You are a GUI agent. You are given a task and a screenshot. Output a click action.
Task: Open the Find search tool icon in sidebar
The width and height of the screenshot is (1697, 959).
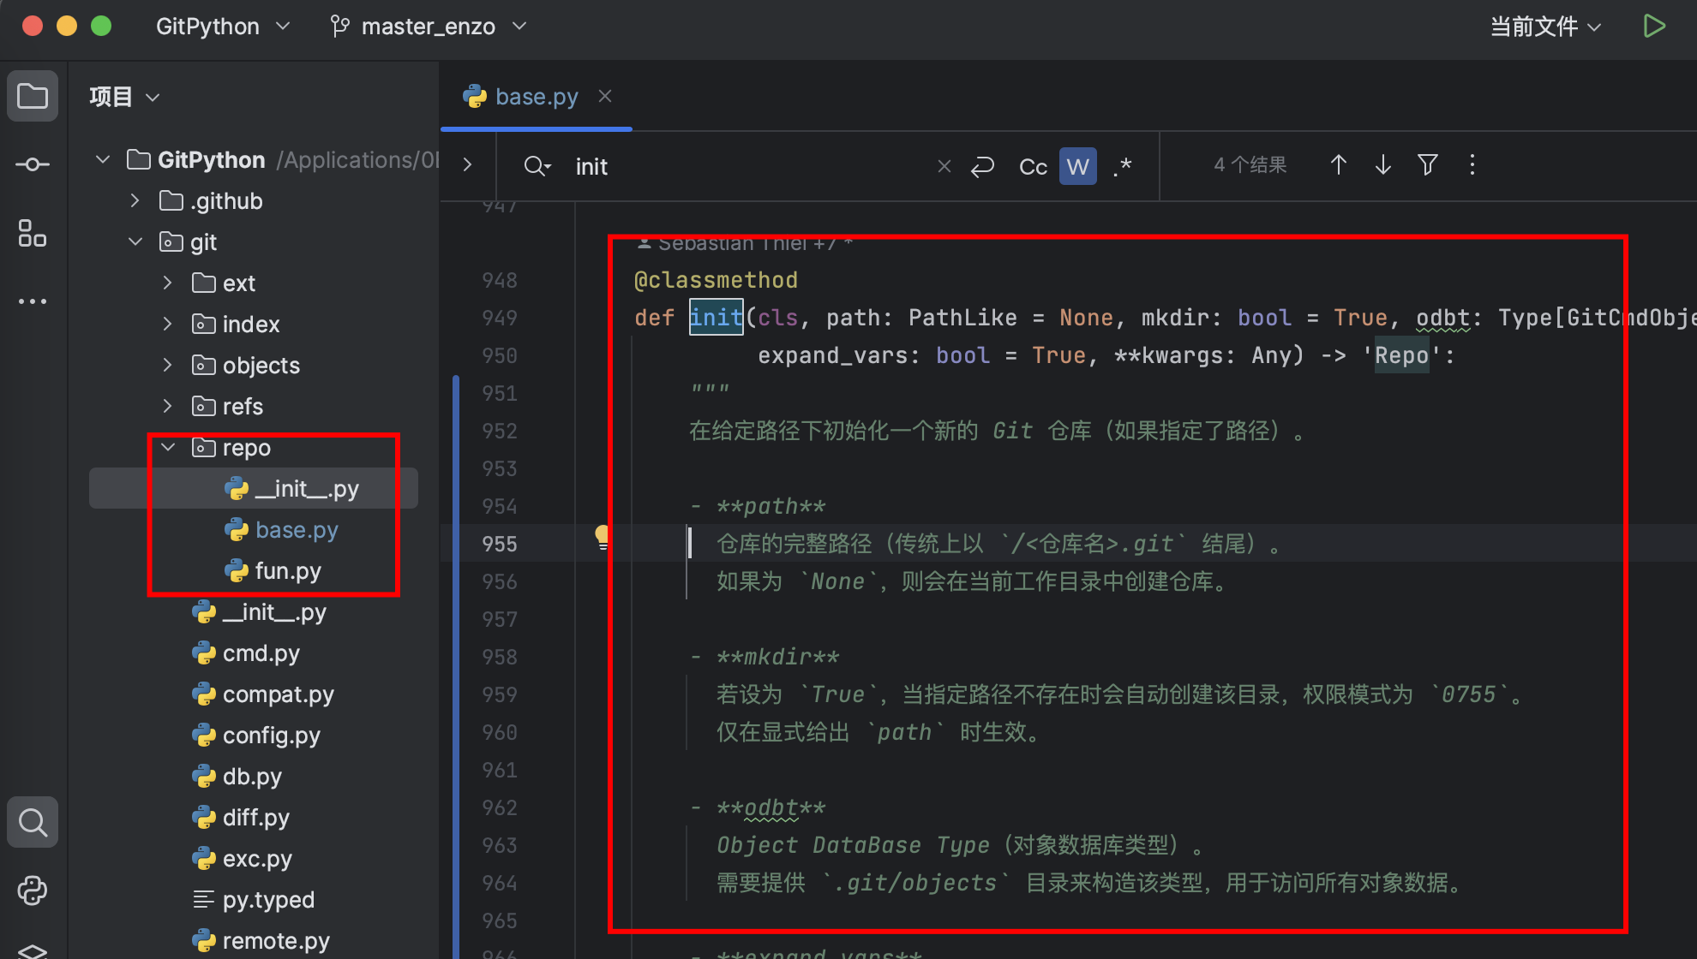coord(33,822)
